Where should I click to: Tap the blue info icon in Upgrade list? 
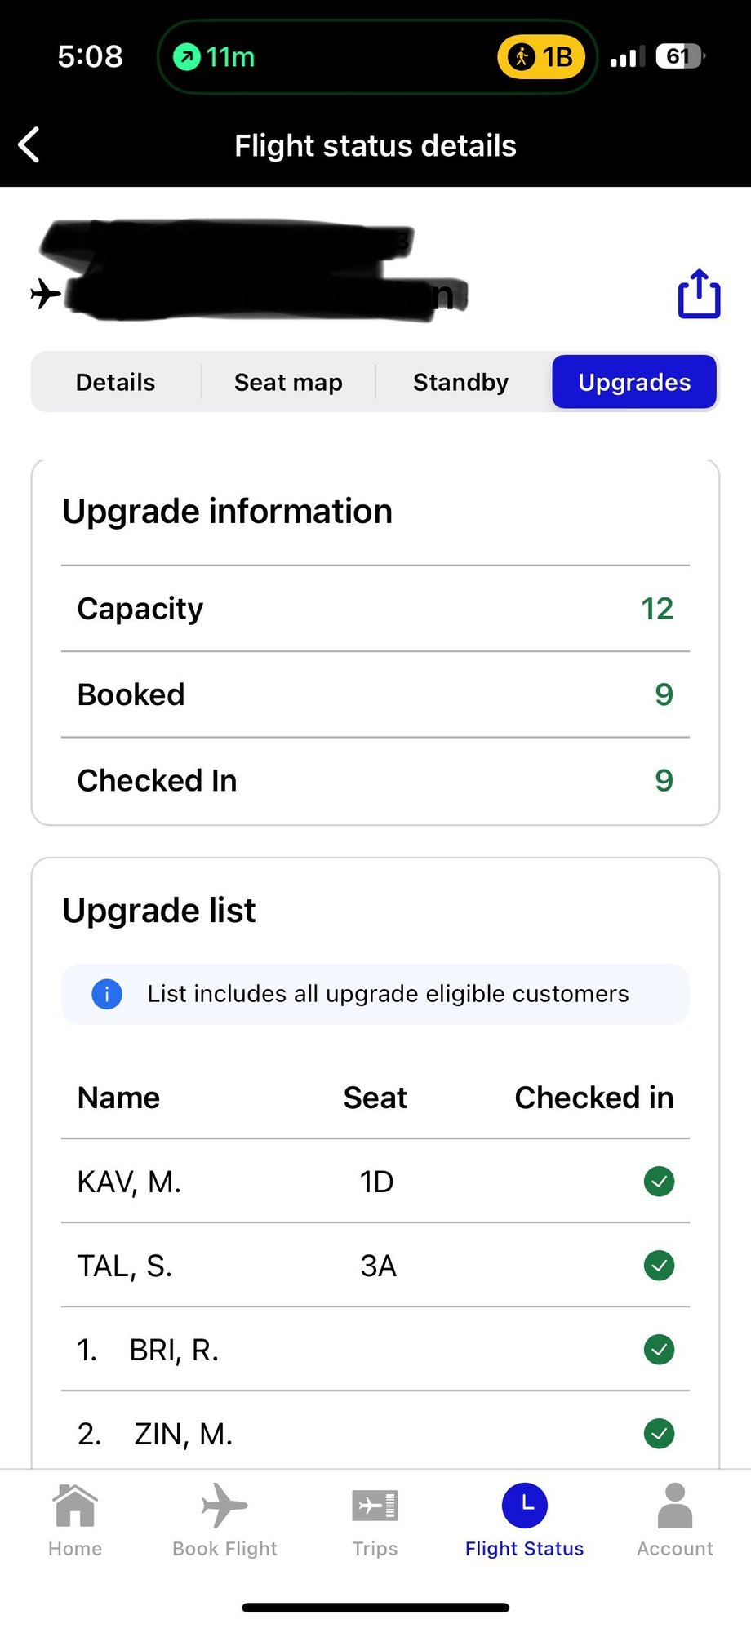coord(107,994)
